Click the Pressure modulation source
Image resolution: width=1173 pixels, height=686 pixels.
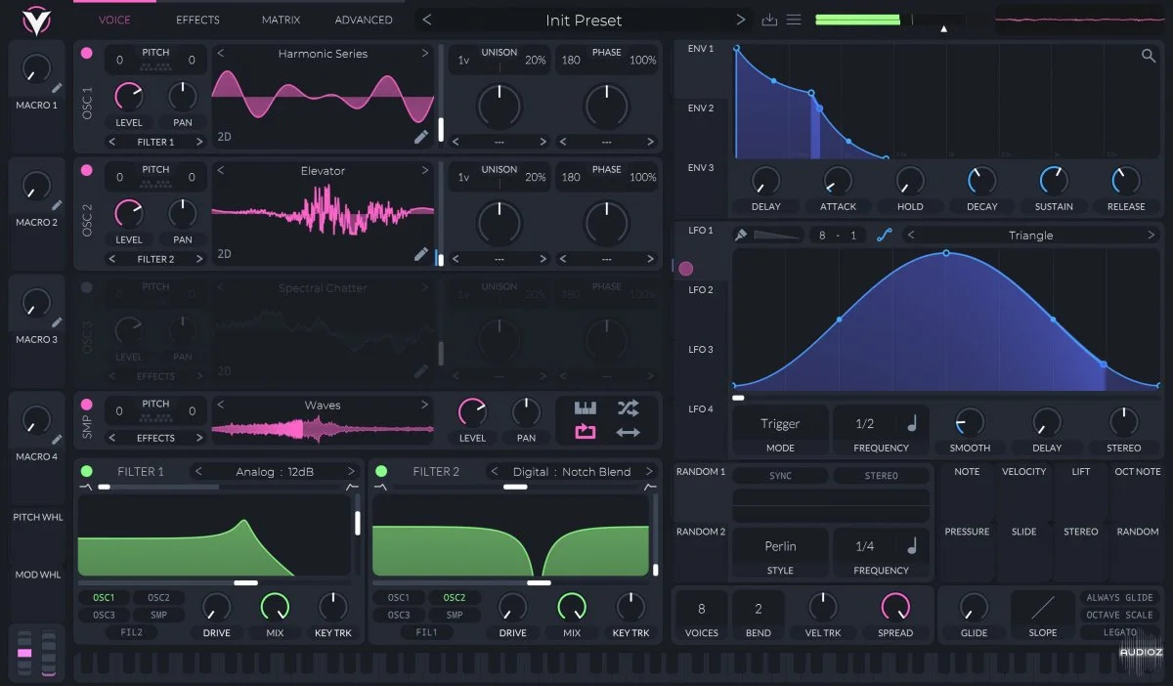coord(967,532)
